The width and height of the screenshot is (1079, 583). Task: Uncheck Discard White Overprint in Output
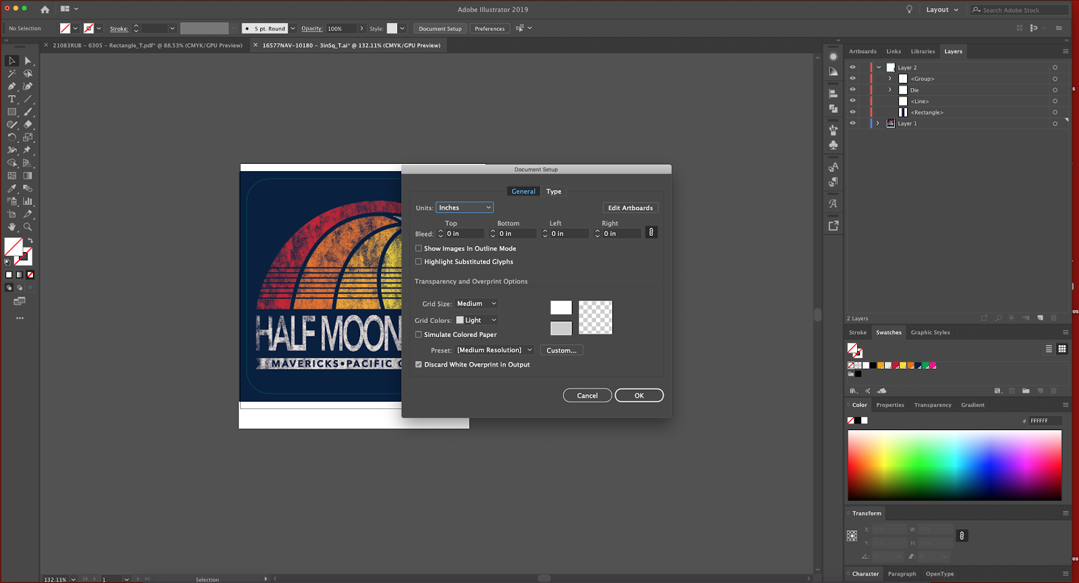click(418, 365)
